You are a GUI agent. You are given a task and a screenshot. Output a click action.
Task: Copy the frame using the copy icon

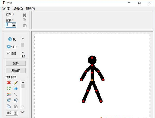[x=24, y=20]
